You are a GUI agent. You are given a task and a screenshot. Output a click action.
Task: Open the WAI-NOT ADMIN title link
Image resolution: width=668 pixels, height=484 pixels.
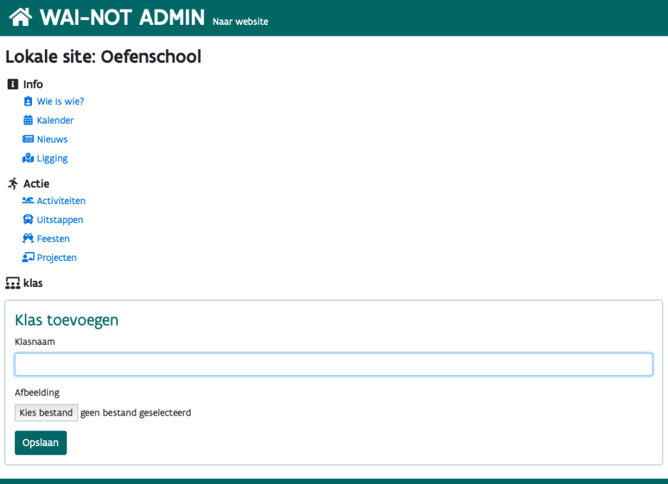122,18
